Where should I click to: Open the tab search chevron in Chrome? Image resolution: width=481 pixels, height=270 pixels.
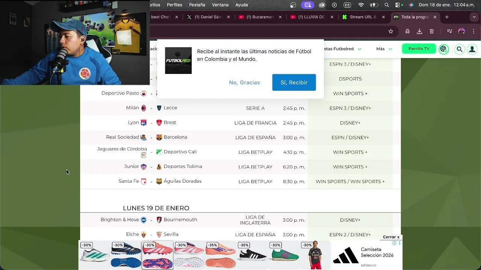(475, 17)
